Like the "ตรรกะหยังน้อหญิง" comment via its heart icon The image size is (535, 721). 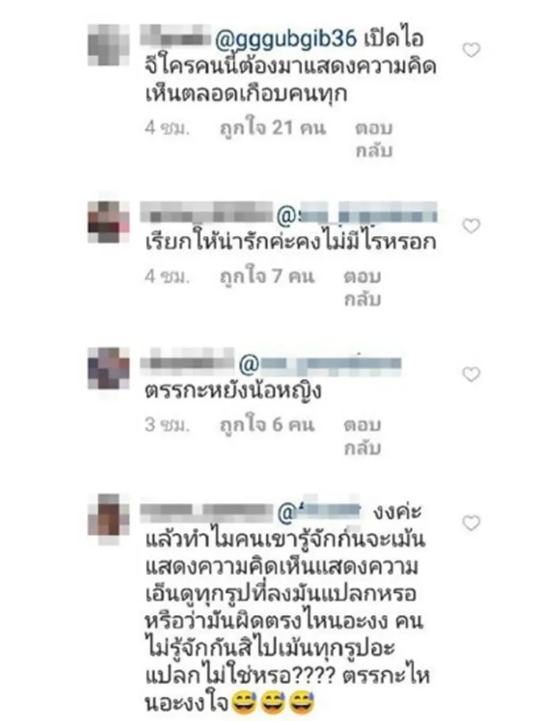(x=471, y=375)
